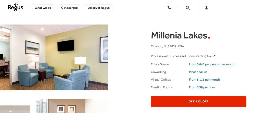Open the bottom photo with framed pictures
This screenshot has width=255, height=113.
click(72, 106)
